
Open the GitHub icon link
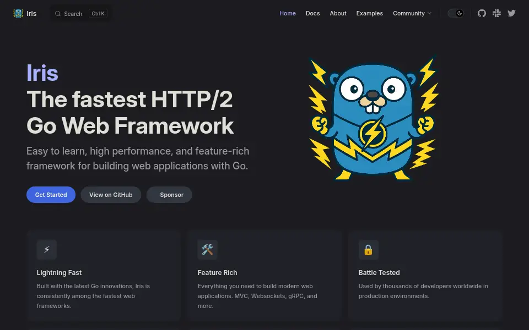pos(482,13)
